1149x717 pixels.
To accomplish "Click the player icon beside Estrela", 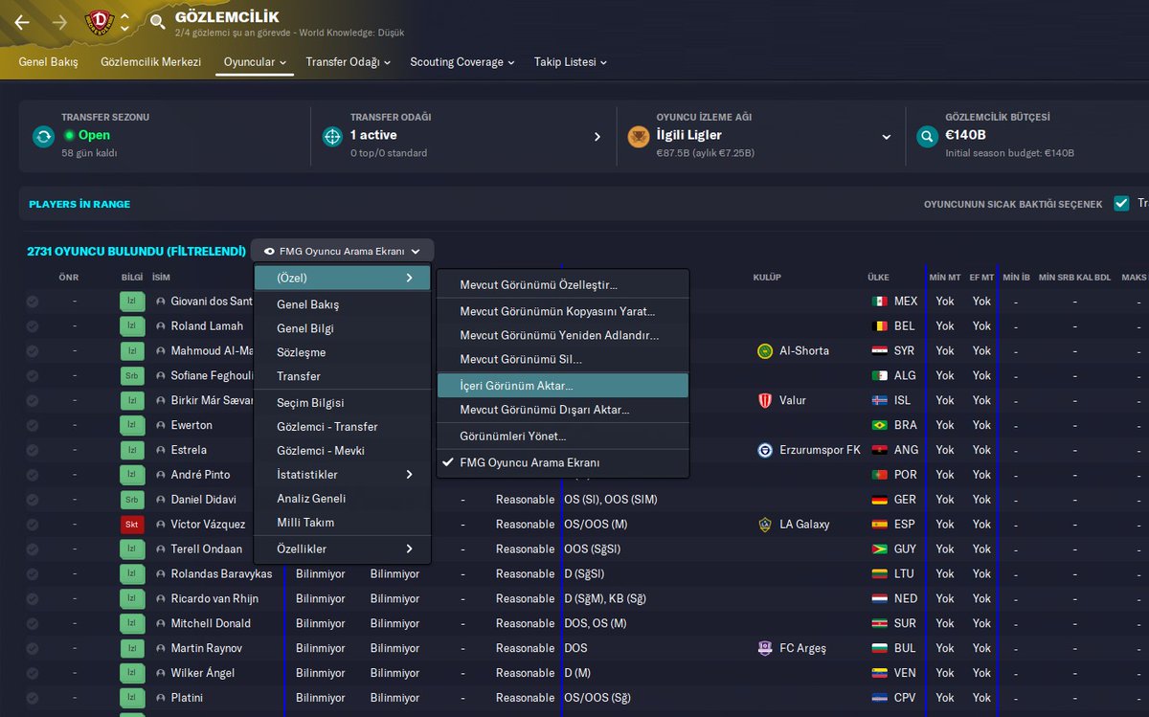I will (x=161, y=450).
